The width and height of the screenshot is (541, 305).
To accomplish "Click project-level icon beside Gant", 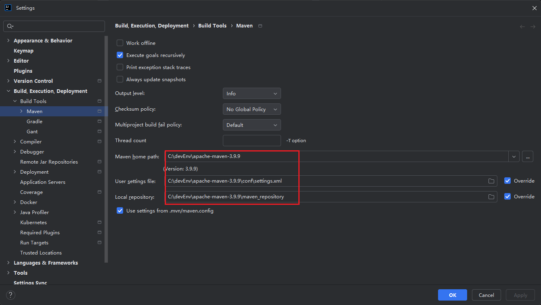I will [99, 132].
